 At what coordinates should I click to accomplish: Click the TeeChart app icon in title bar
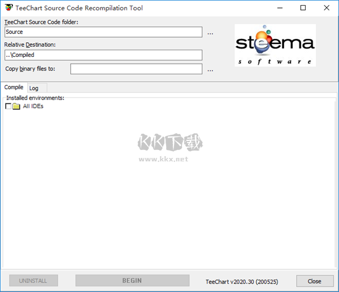tap(9, 8)
